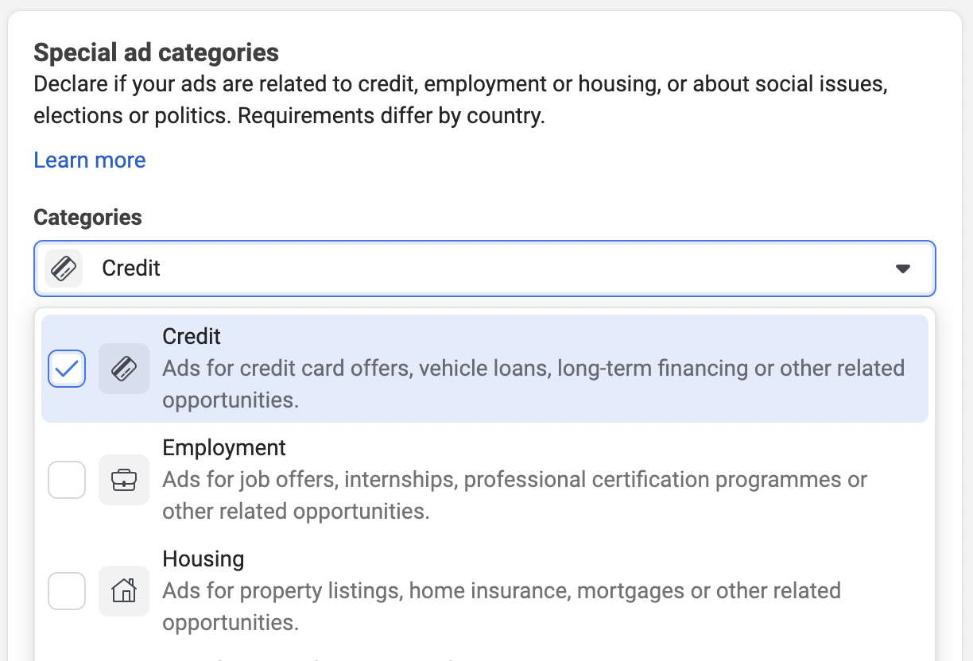Click the Credit option description about vehicle loans
This screenshot has height=661, width=973.
tap(533, 384)
